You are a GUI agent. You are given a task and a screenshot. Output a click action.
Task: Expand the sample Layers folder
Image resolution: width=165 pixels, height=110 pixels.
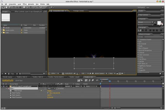(2, 30)
